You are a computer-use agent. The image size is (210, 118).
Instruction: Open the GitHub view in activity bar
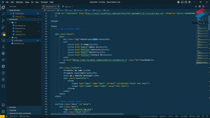tap(3, 53)
